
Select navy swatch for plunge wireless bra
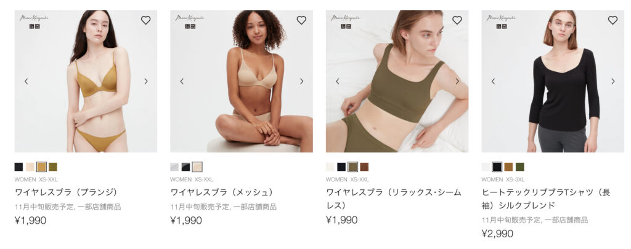19,167
